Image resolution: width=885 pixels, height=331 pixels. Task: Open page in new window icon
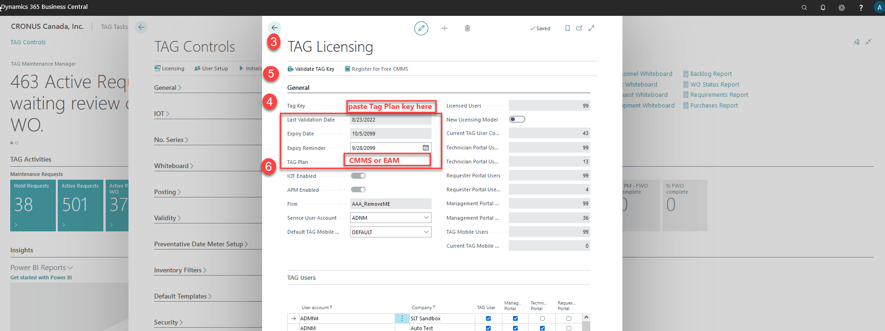(579, 28)
